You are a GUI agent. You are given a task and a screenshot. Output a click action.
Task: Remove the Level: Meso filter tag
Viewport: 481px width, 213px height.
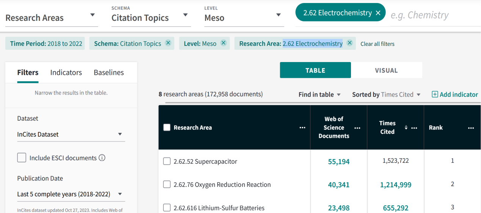(x=223, y=43)
